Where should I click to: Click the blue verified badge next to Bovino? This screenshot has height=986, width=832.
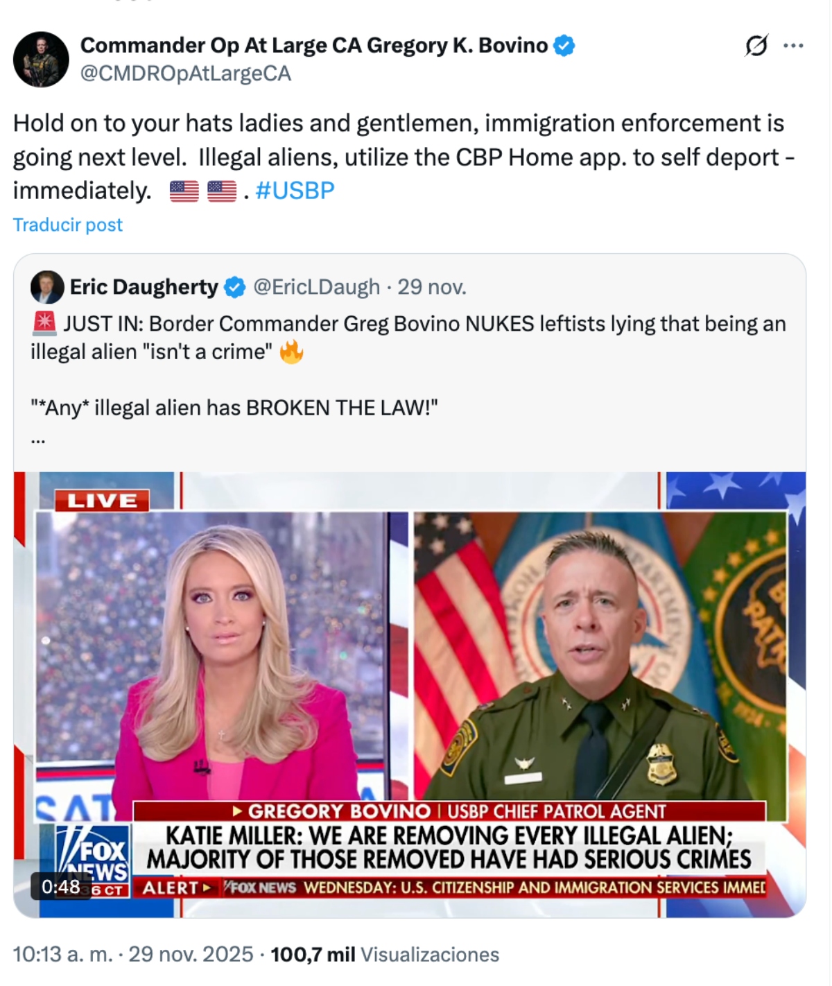click(x=564, y=46)
